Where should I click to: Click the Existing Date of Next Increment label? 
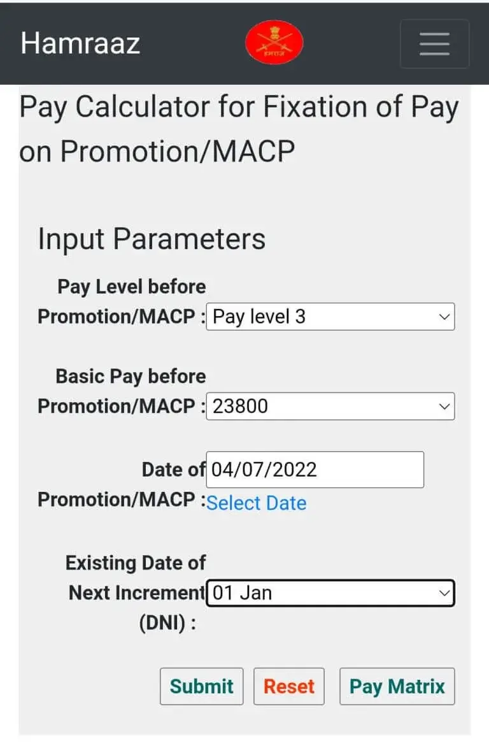click(136, 593)
